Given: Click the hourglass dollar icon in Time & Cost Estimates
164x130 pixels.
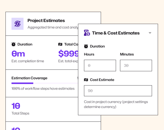Looking at the screenshot, I should coord(87,33).
